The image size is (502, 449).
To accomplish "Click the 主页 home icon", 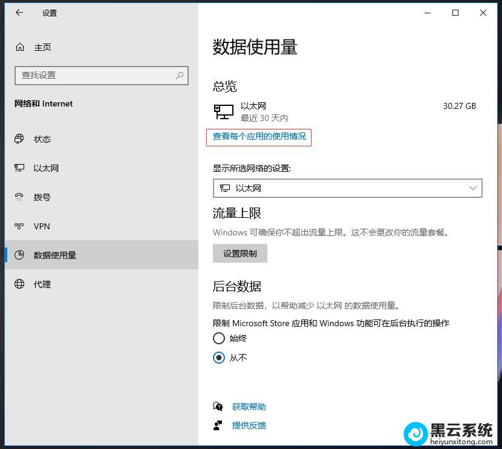I will 20,47.
